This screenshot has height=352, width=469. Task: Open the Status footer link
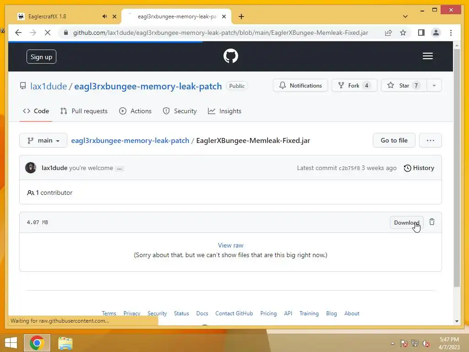pyautogui.click(x=181, y=313)
